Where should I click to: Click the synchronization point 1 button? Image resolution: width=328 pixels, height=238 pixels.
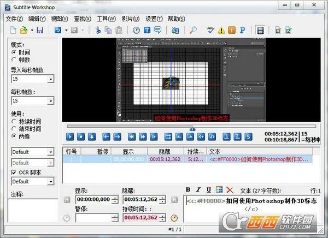point(226,137)
